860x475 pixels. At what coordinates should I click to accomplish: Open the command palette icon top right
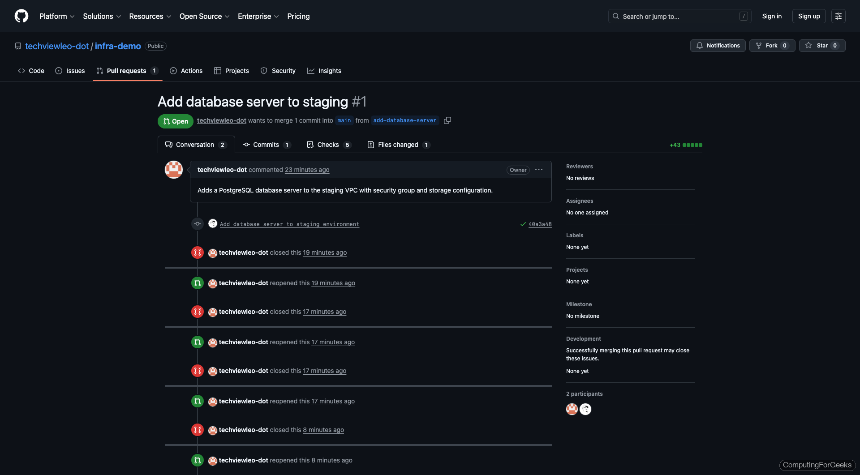(838, 16)
